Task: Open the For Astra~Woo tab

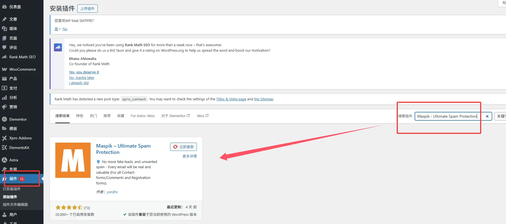Action: click(143, 116)
